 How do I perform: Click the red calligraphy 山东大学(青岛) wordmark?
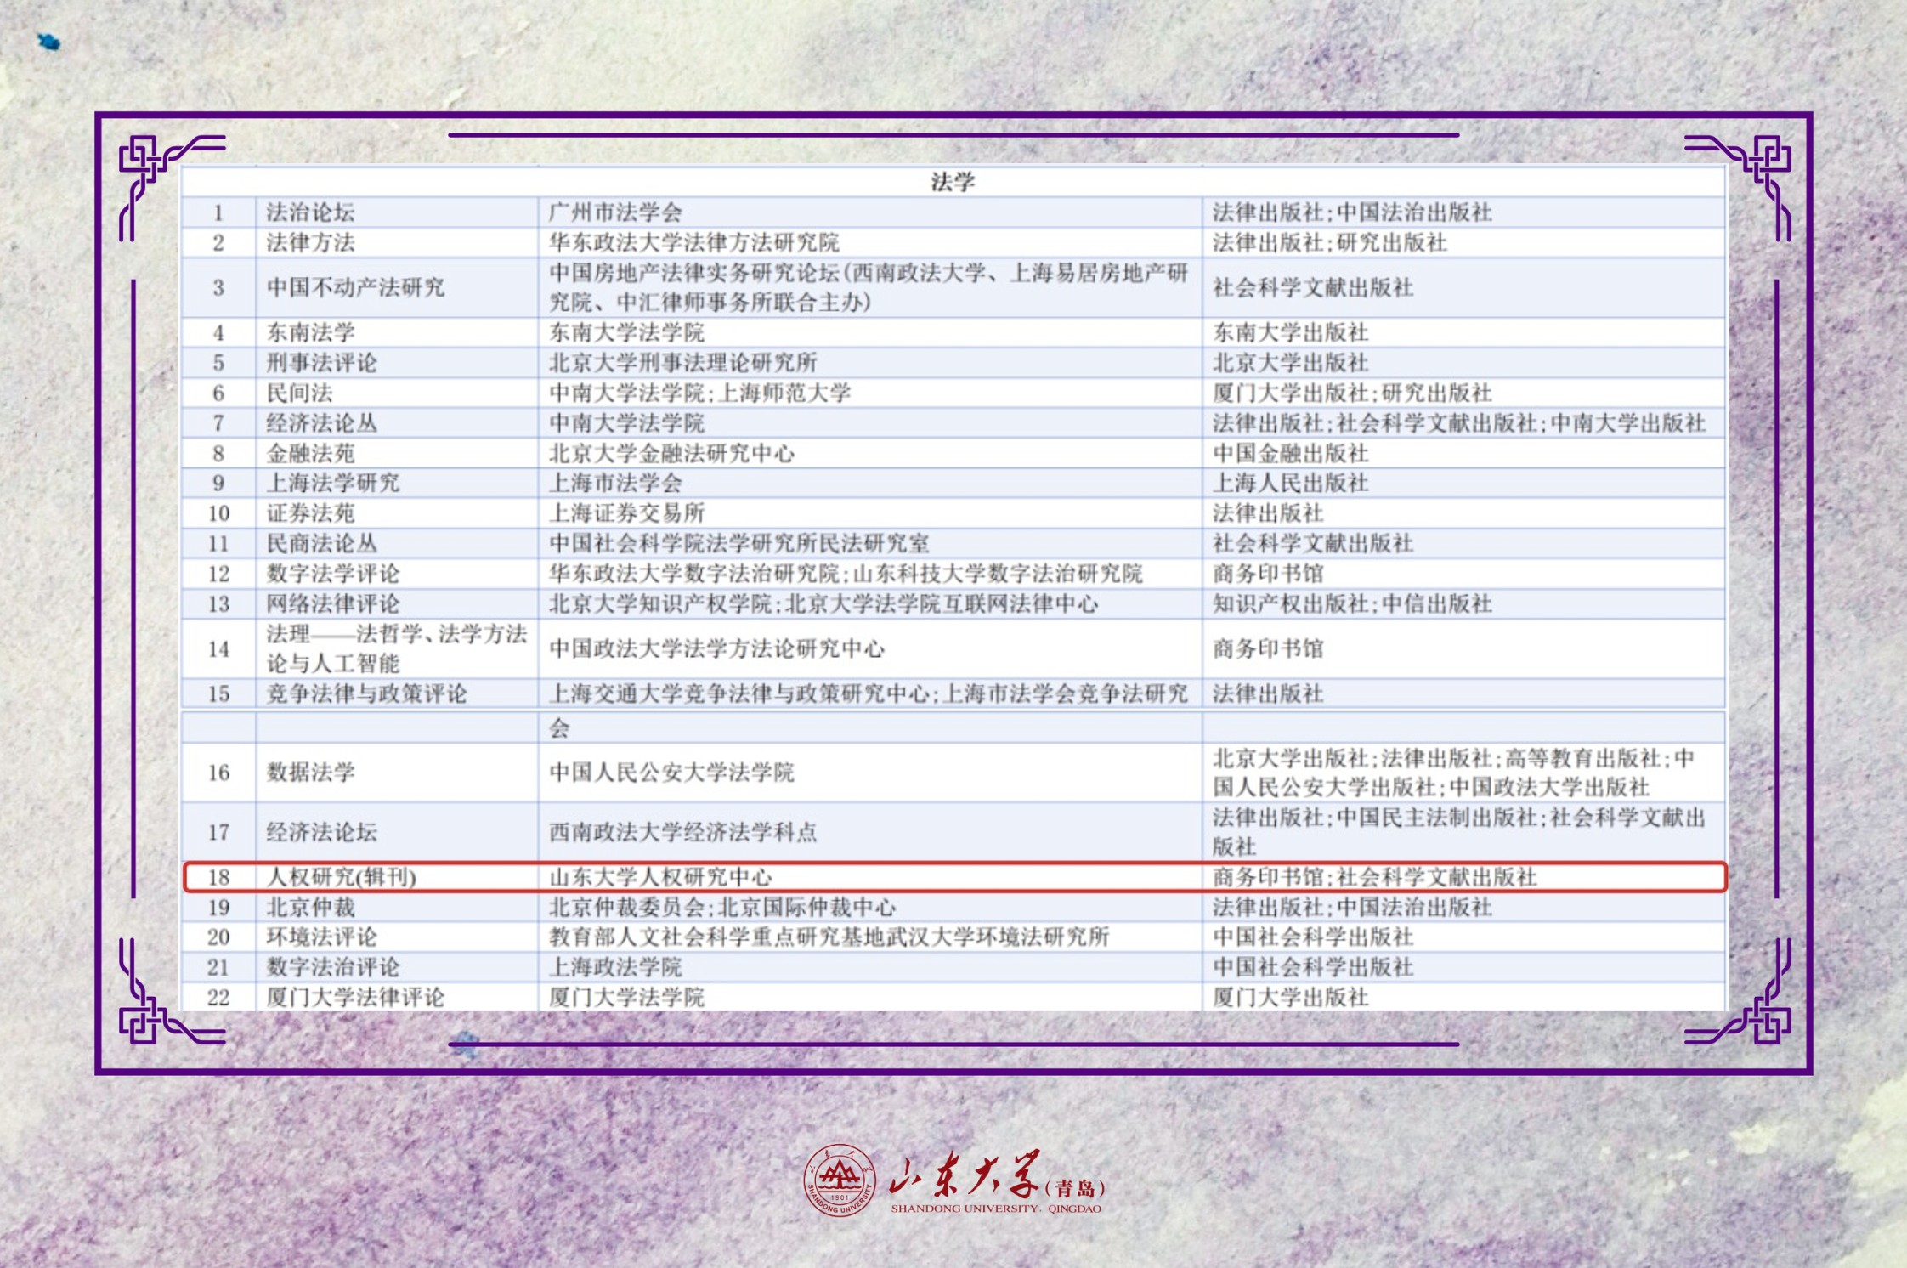(x=998, y=1175)
